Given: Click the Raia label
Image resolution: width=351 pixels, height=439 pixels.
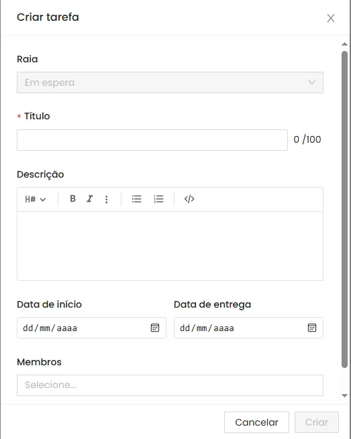Looking at the screenshot, I should click(x=28, y=59).
